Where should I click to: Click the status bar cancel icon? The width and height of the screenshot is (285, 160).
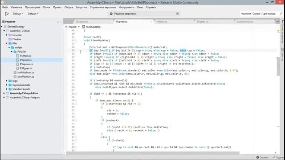(177, 14)
